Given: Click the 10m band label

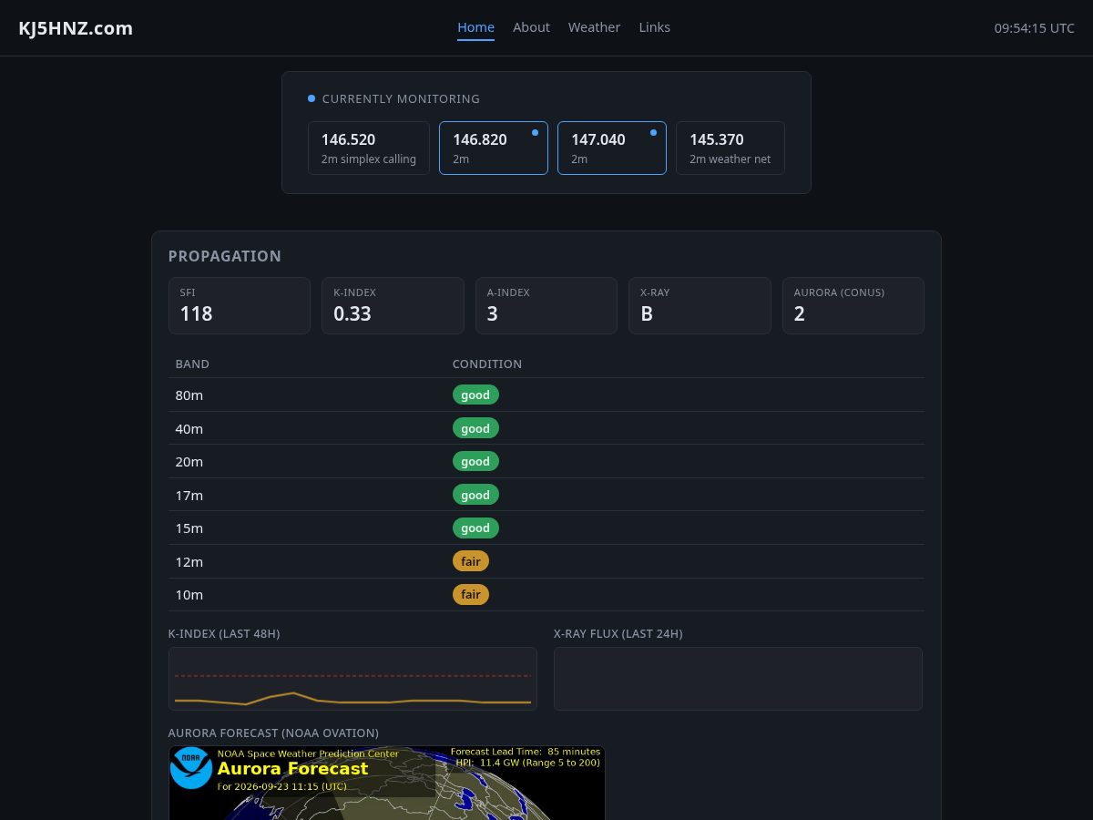Looking at the screenshot, I should 189,595.
